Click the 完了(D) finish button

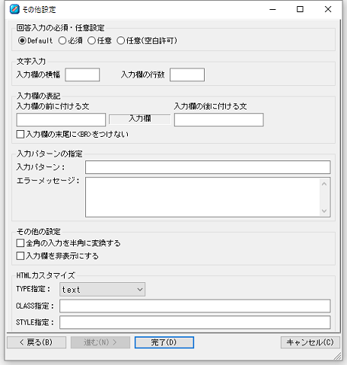pyautogui.click(x=164, y=342)
